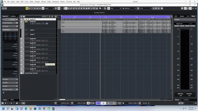
Task: Click the horizontal scrollbar under the timeline
Action: [62, 99]
